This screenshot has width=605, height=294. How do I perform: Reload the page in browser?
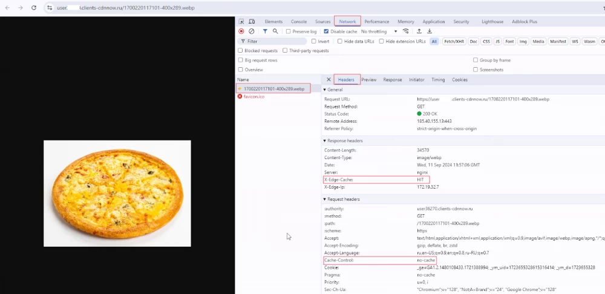[34, 8]
